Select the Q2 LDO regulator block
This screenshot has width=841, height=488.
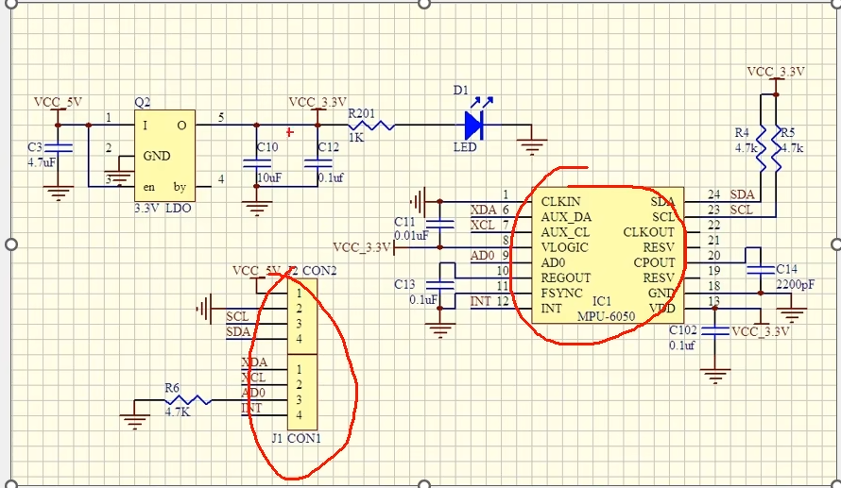[x=164, y=156]
